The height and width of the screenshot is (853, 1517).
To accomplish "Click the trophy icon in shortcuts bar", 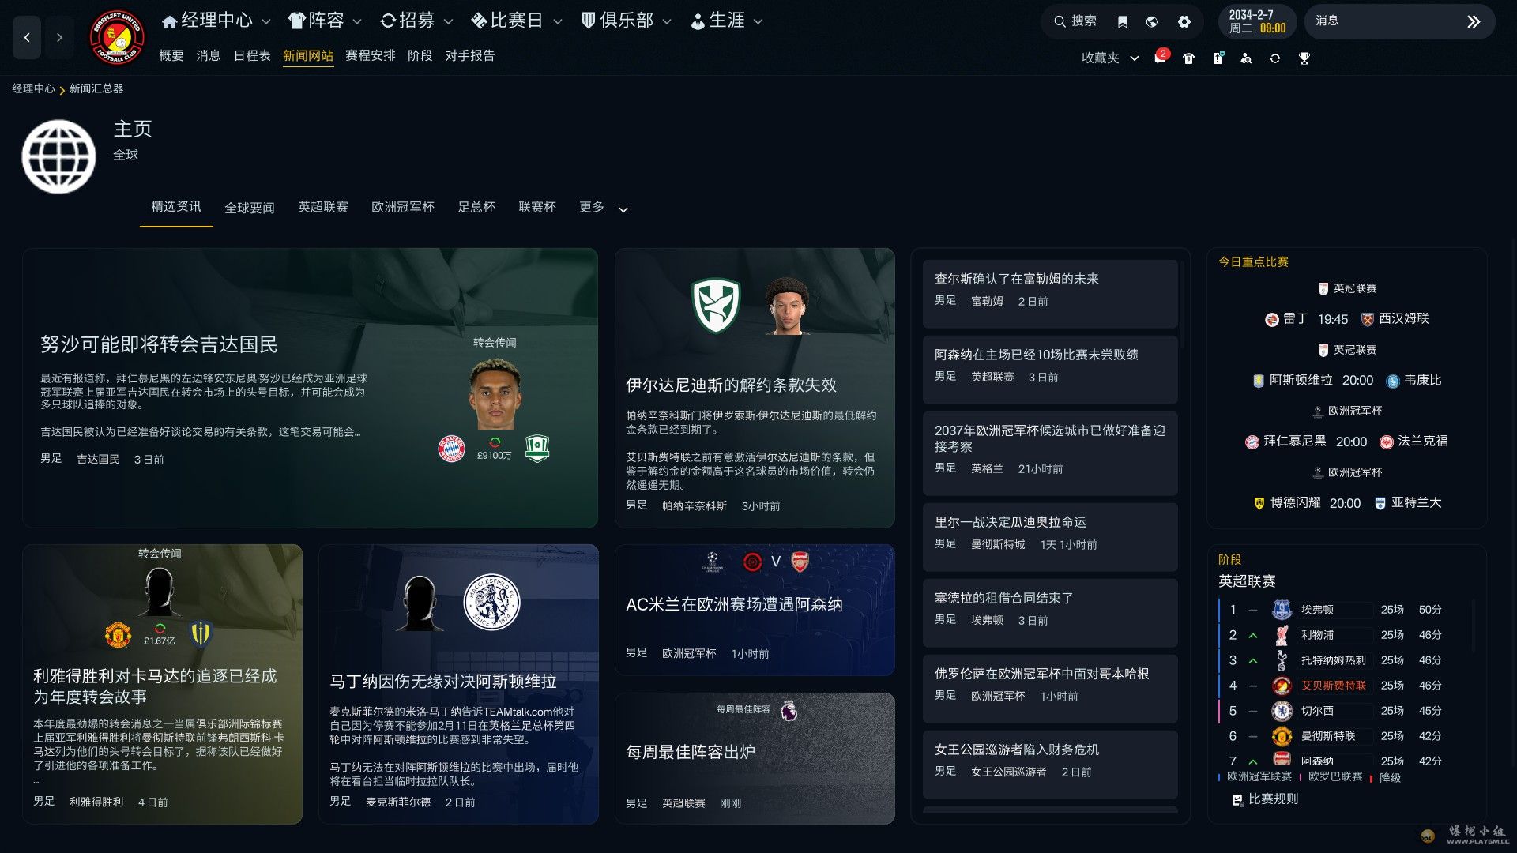I will (1304, 58).
